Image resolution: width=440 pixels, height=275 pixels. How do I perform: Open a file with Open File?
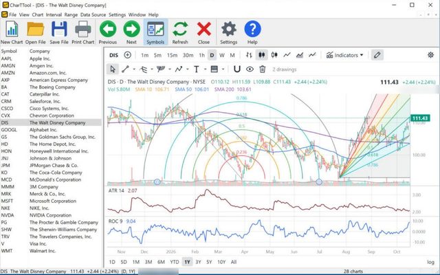(35, 32)
